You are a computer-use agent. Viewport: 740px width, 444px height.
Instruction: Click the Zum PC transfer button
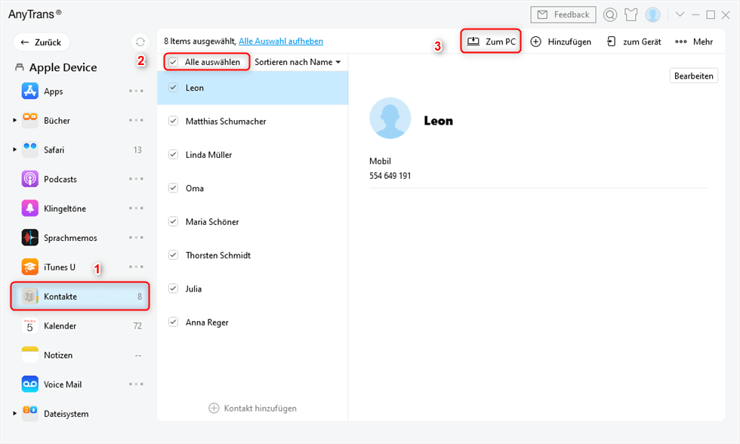pyautogui.click(x=490, y=41)
